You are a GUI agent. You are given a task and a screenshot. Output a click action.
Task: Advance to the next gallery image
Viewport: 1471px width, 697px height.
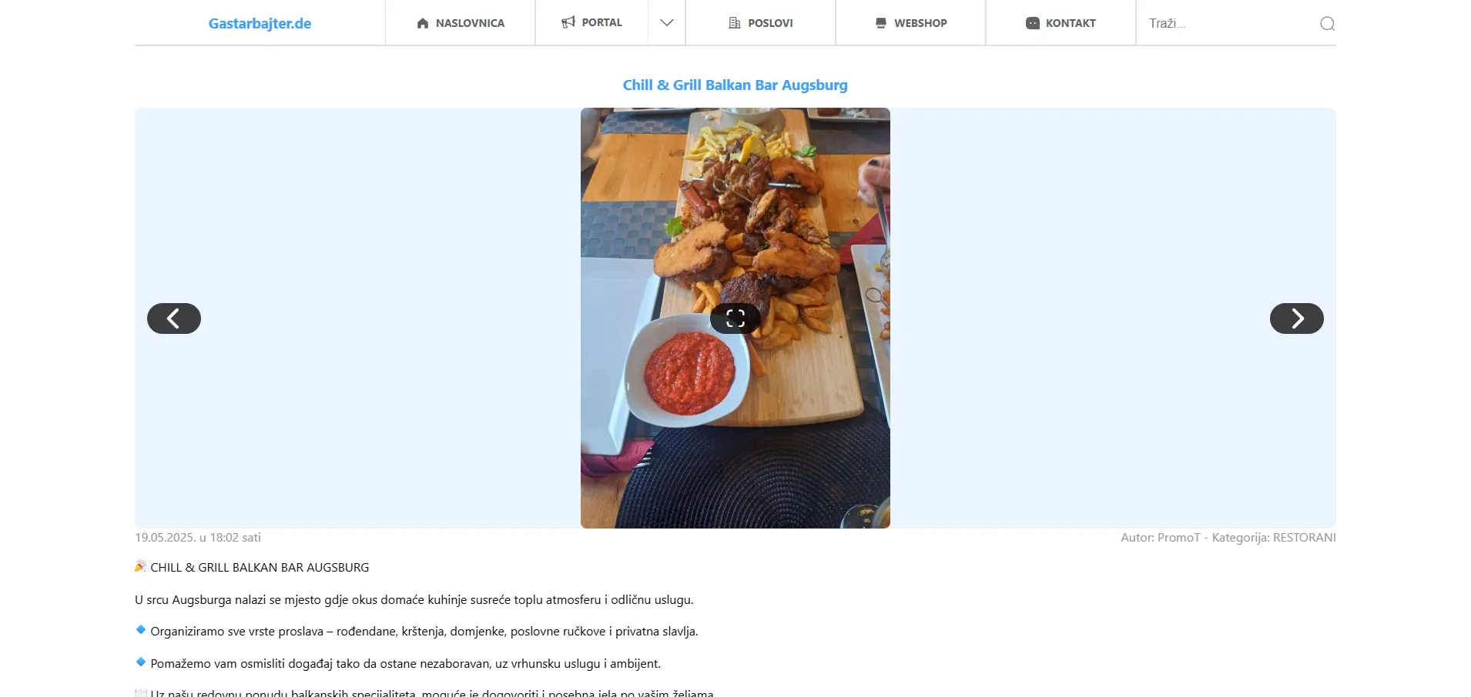point(1297,318)
